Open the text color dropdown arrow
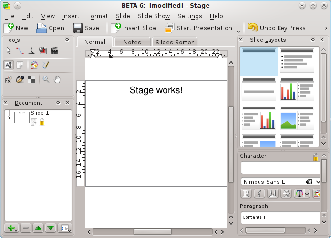The width and height of the screenshot is (331, 238). (306, 194)
